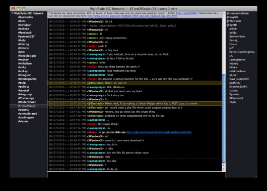
Task: Open the signature size poll link
Action: pos(132,16)
